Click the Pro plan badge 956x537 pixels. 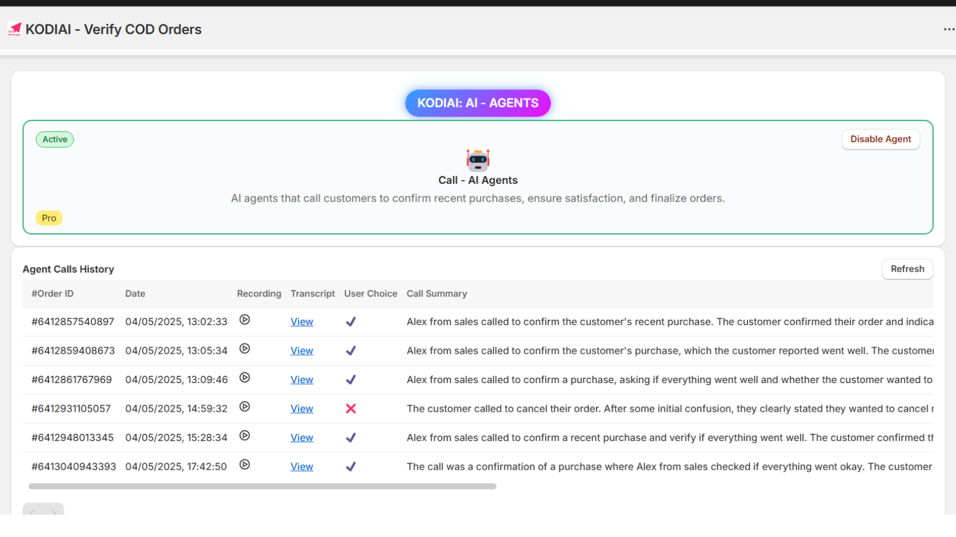(x=49, y=218)
